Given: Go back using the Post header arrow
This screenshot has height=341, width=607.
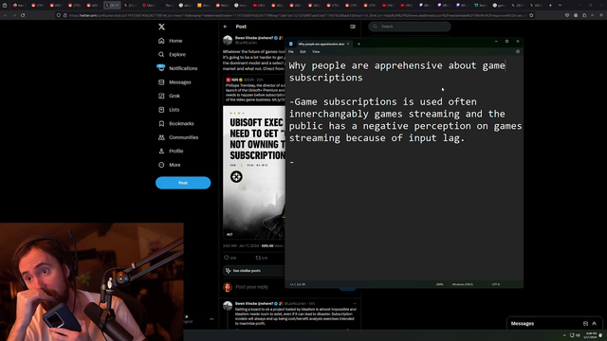Looking at the screenshot, I should pyautogui.click(x=226, y=27).
